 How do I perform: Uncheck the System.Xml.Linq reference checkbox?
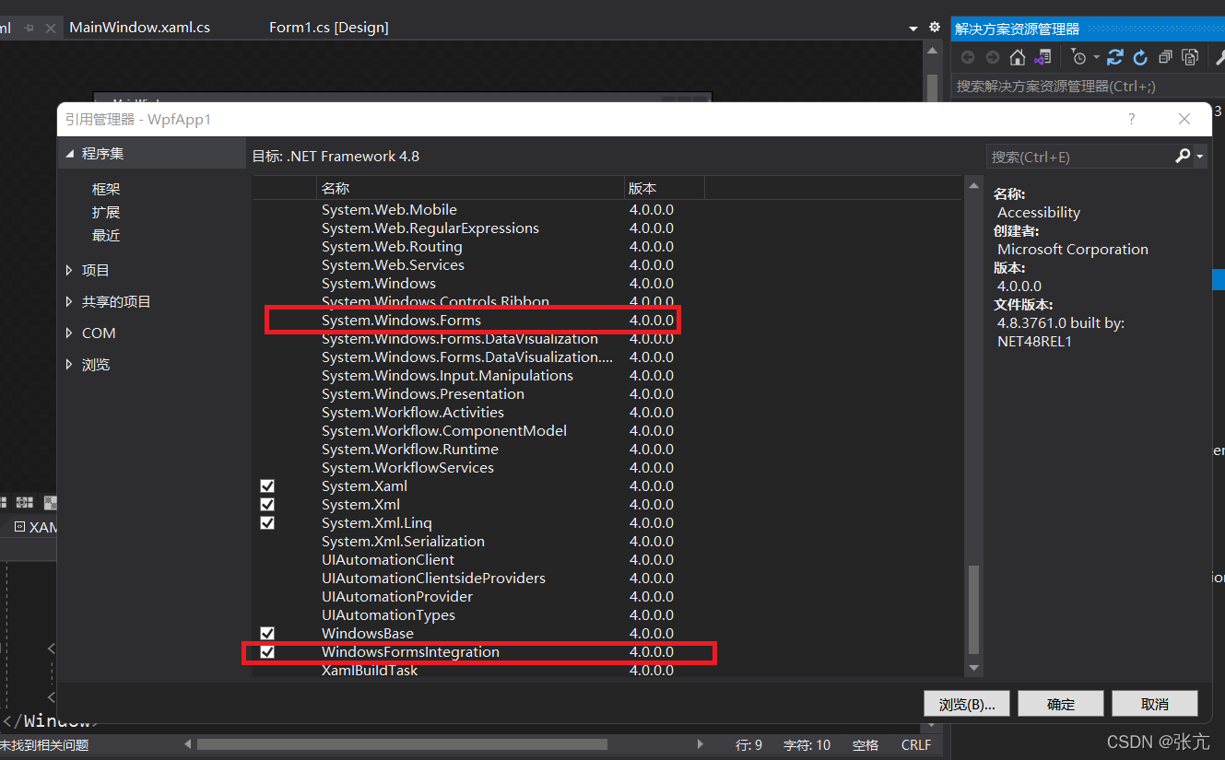[x=267, y=522]
